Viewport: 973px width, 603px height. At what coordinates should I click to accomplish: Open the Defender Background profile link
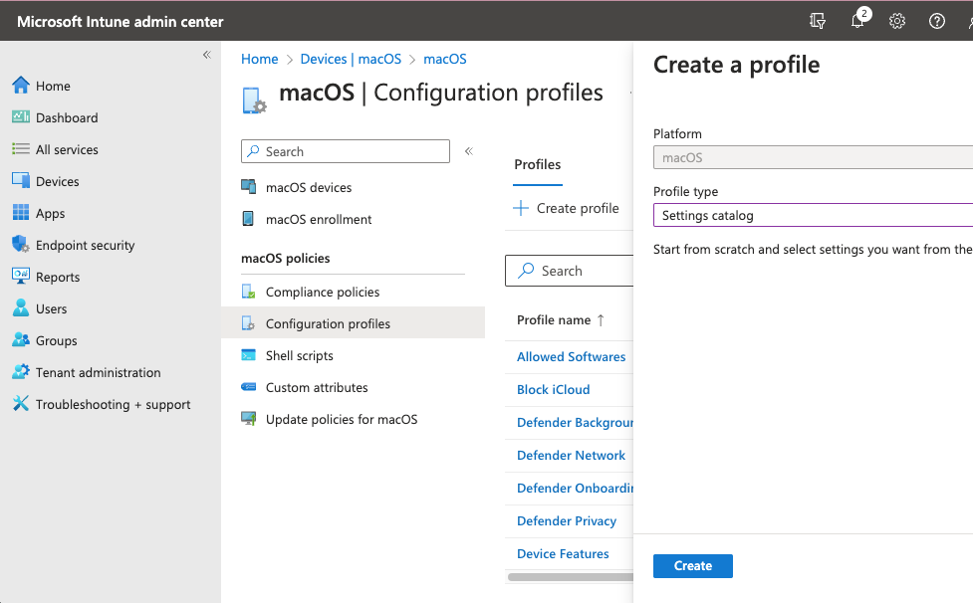coord(576,423)
